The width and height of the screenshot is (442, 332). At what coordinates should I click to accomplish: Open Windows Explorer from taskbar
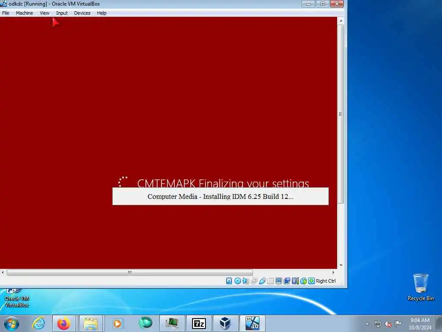coord(91,323)
